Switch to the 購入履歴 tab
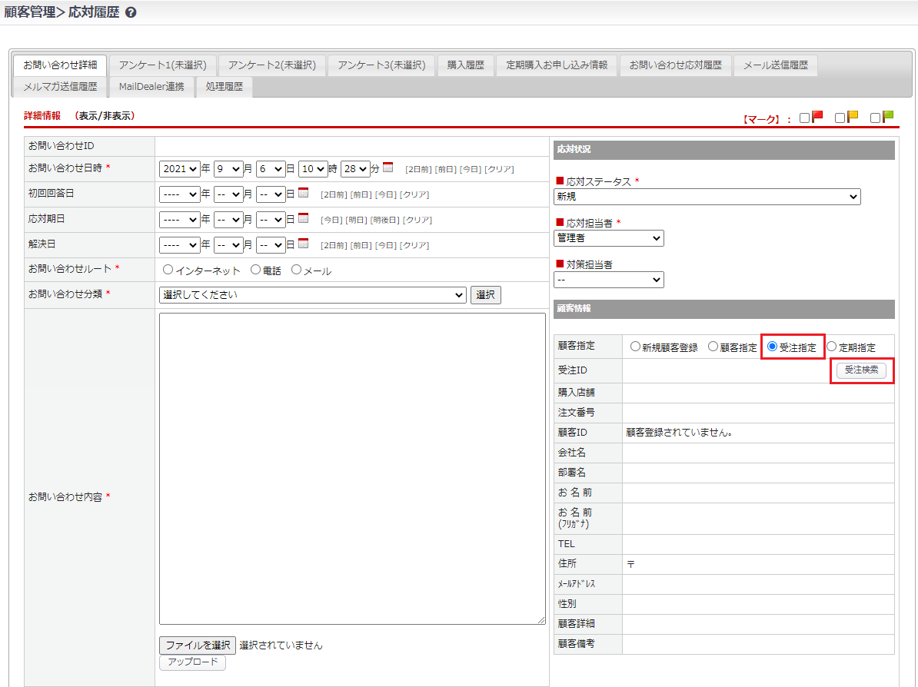Screen dimensions: 918x687 click(x=465, y=65)
